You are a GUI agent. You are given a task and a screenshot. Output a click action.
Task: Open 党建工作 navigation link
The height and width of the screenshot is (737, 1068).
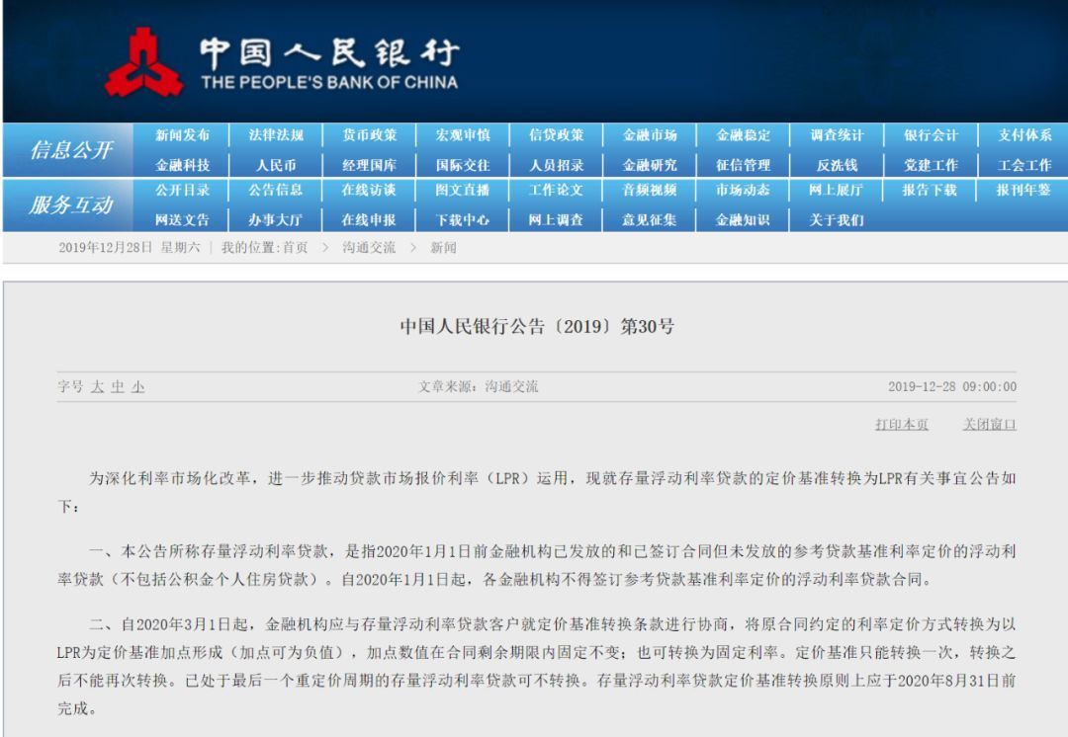click(931, 165)
